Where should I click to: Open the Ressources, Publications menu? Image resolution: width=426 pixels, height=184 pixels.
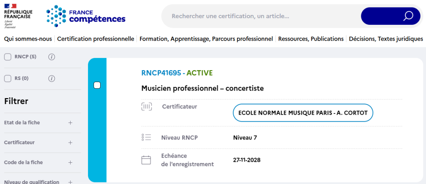311,39
